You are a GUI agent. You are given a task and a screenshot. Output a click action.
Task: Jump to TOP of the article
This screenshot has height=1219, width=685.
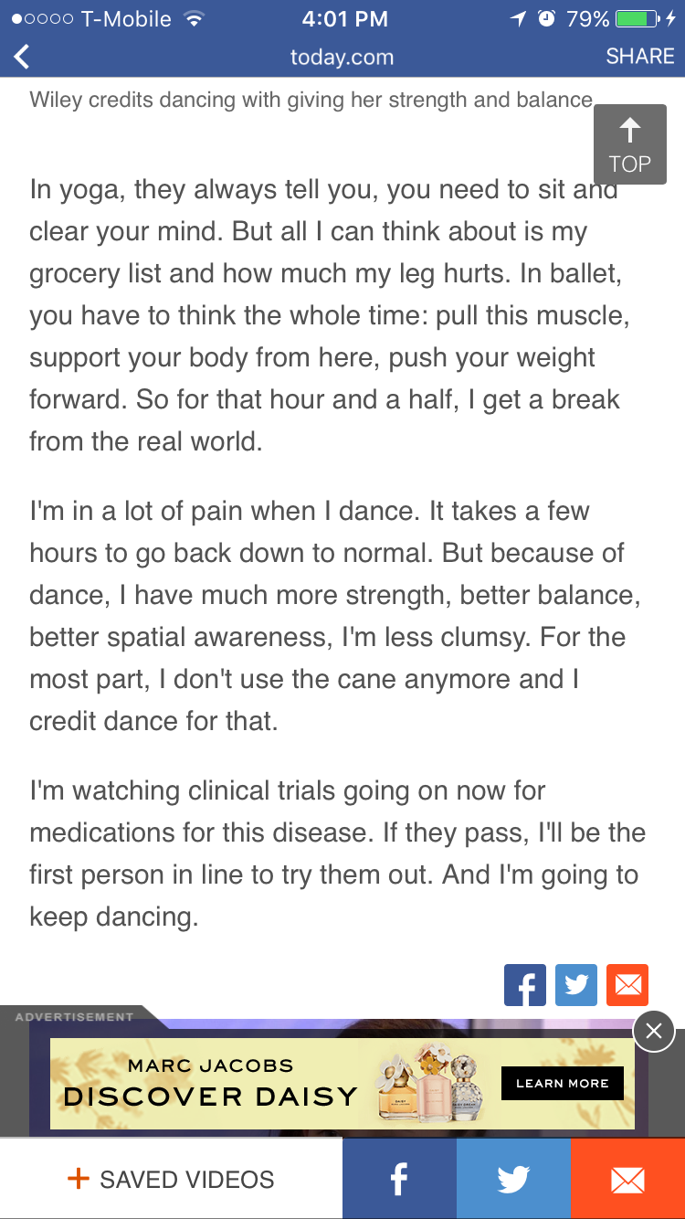[629, 144]
